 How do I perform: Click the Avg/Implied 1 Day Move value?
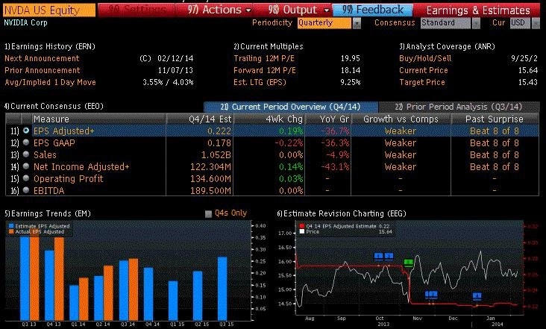pyautogui.click(x=168, y=83)
